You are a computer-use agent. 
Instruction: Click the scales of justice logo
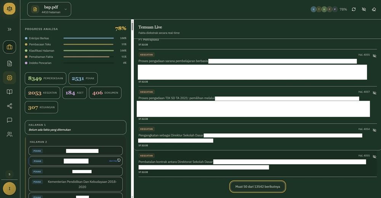tap(10, 8)
